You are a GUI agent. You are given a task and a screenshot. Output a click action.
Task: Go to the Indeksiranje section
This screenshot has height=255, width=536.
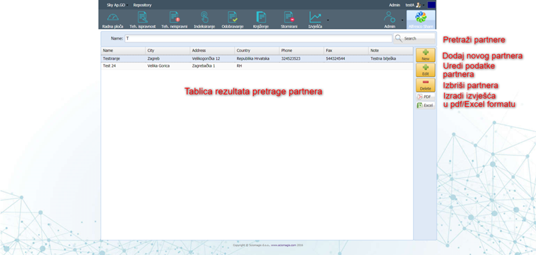click(204, 19)
